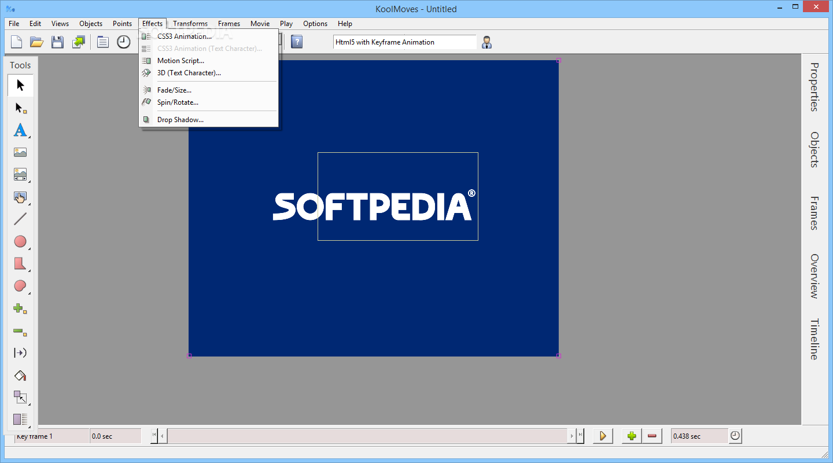The width and height of the screenshot is (833, 463).
Task: Open the Points menu
Action: coord(123,24)
